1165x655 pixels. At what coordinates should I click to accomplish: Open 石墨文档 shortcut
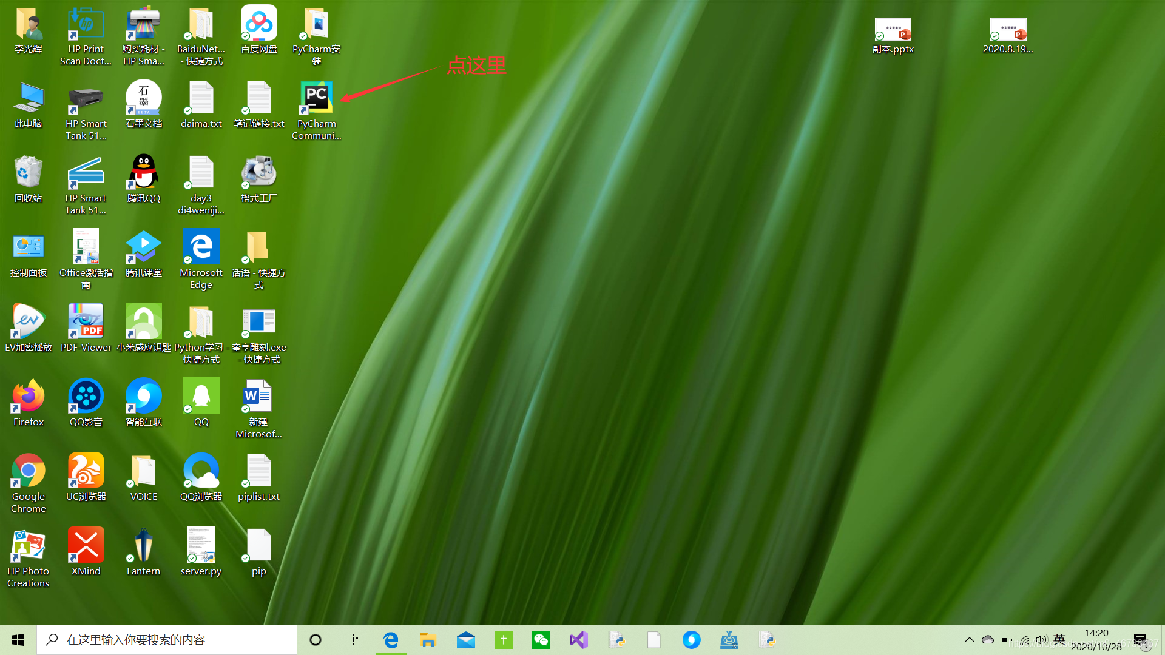[x=144, y=105]
